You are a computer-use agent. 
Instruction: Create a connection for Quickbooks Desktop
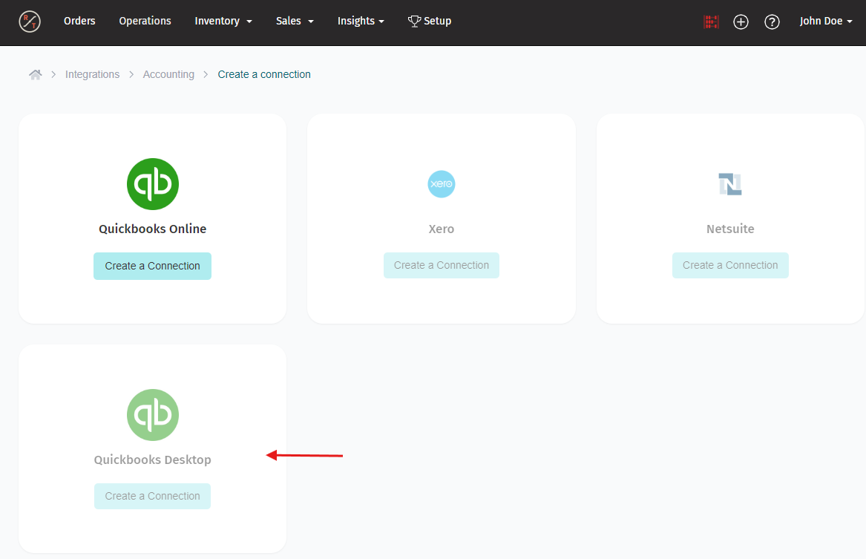pyautogui.click(x=152, y=496)
